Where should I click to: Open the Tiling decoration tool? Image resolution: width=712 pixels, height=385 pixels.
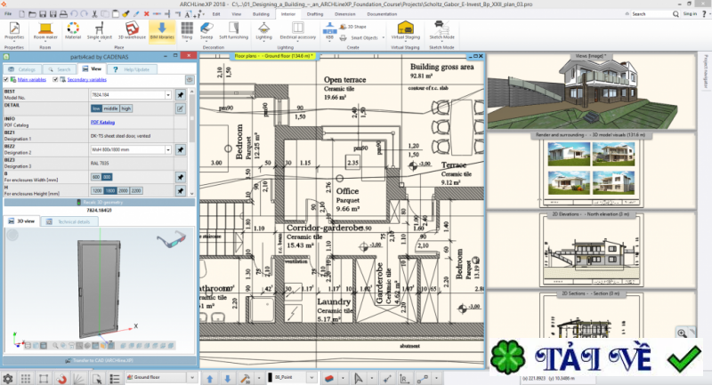click(186, 32)
